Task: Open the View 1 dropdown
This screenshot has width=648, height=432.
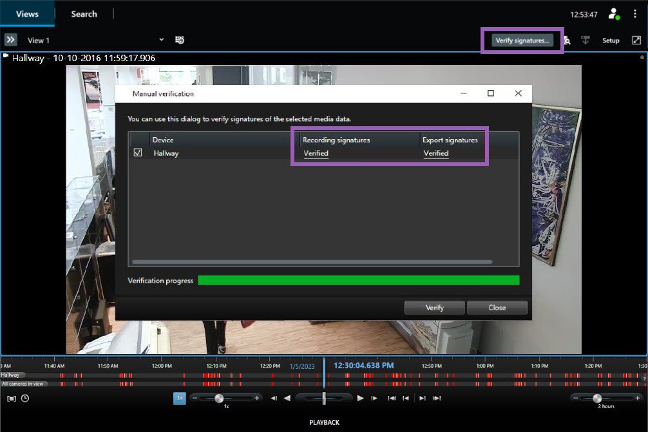Action: pyautogui.click(x=161, y=40)
